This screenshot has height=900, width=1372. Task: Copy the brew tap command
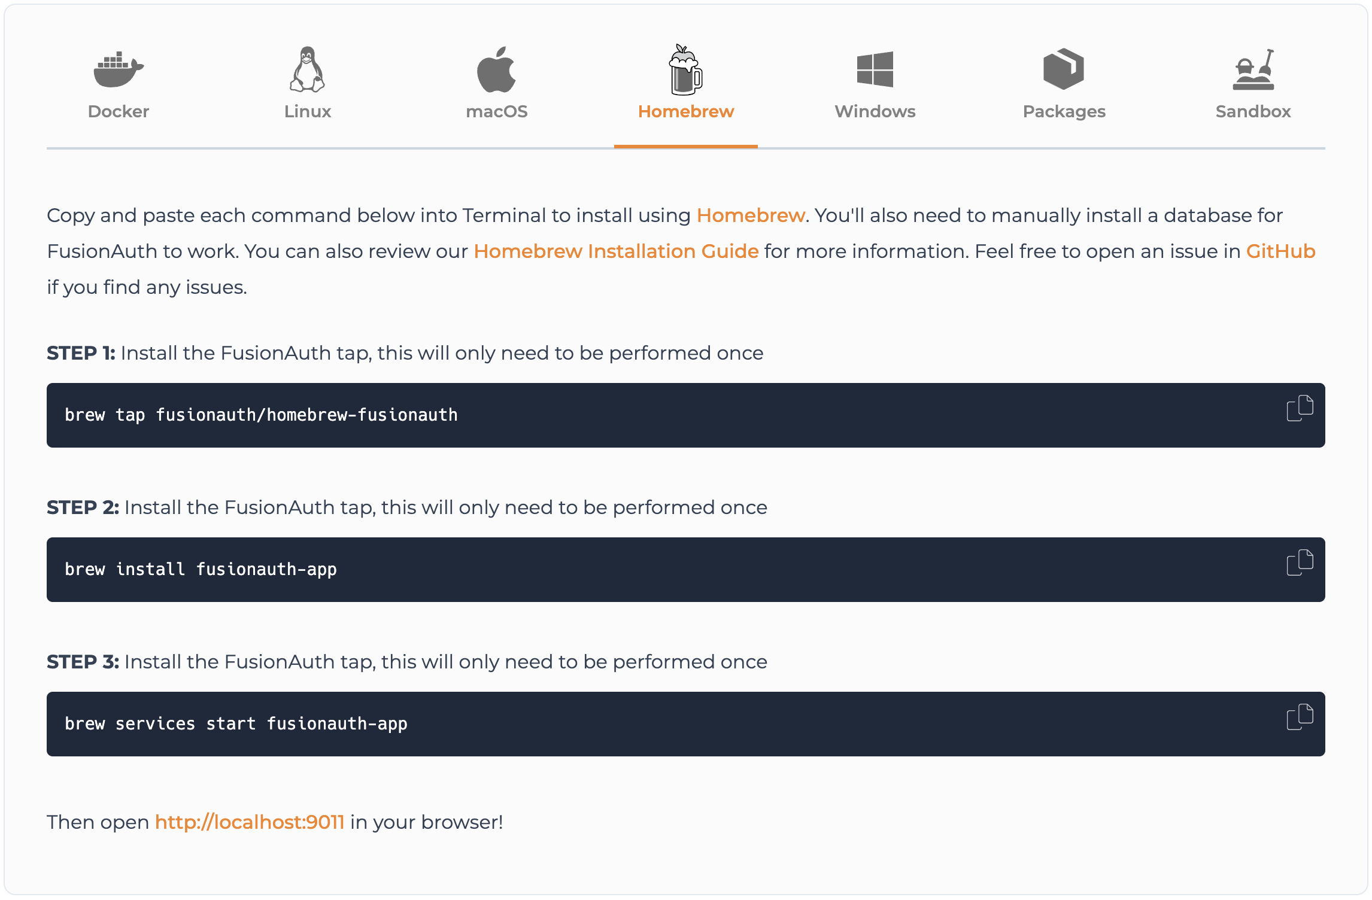pos(1300,408)
